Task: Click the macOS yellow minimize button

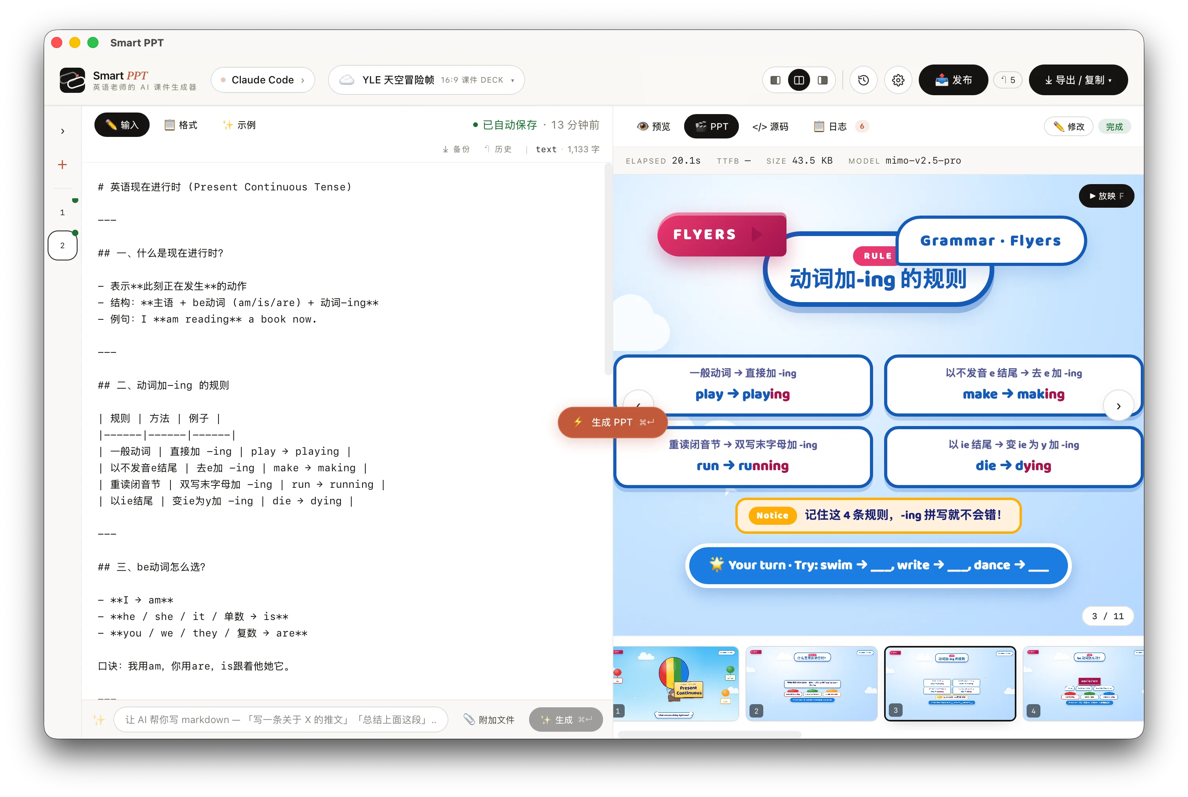Action: pos(75,43)
